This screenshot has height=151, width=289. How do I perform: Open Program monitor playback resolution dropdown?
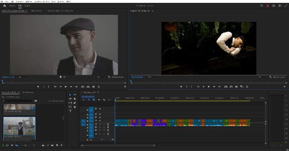pyautogui.click(x=262, y=77)
